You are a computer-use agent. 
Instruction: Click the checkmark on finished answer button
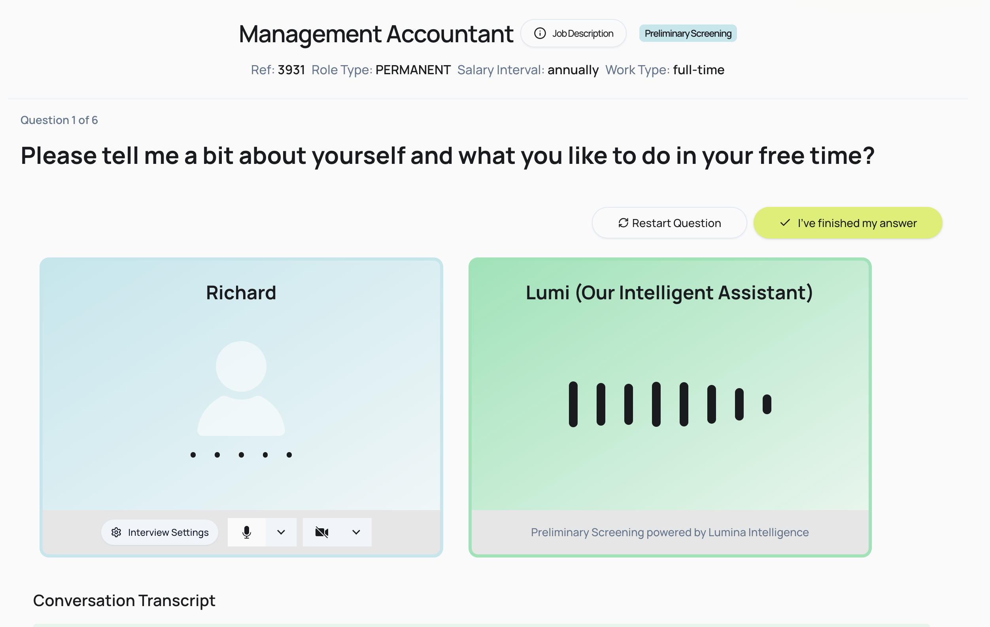pyautogui.click(x=785, y=223)
